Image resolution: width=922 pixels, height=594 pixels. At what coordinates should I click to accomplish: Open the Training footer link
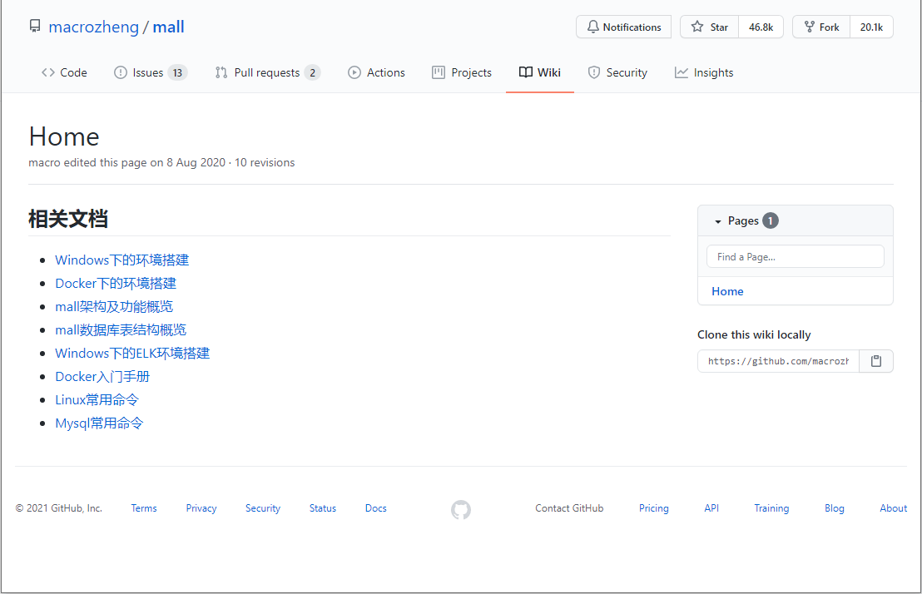[x=771, y=508]
